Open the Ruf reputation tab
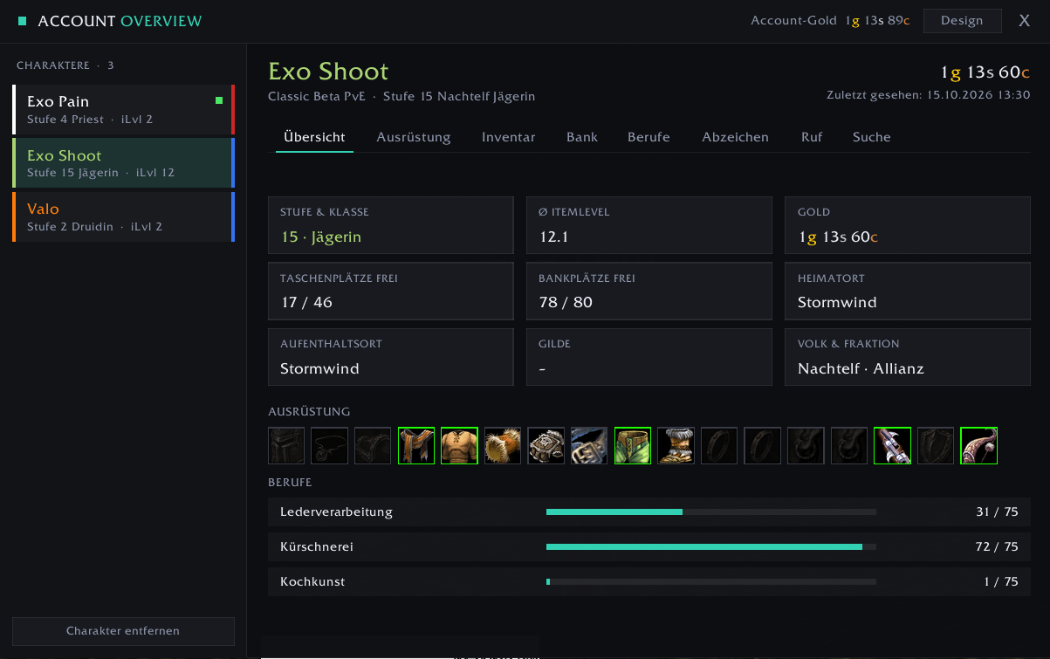 click(x=812, y=137)
